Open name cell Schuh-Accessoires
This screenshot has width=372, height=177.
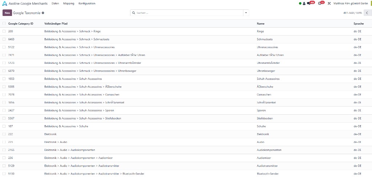tap(268, 79)
